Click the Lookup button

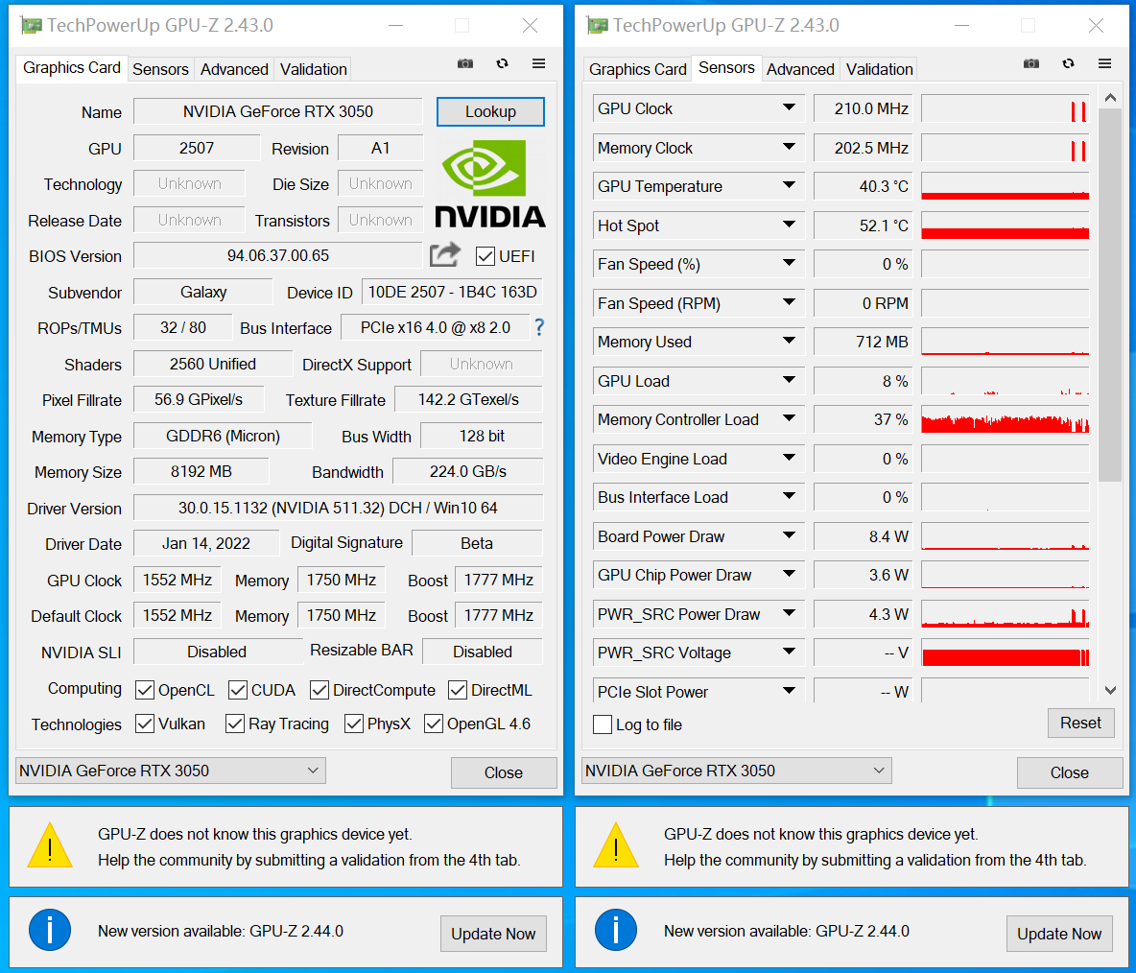[490, 111]
